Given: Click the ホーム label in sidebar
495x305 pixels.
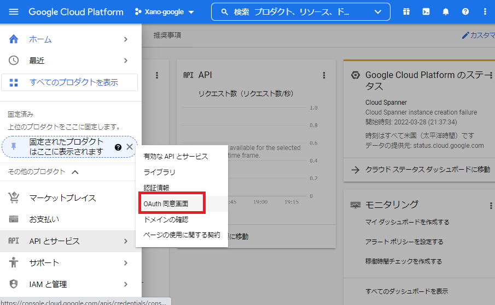Looking at the screenshot, I should tap(40, 39).
